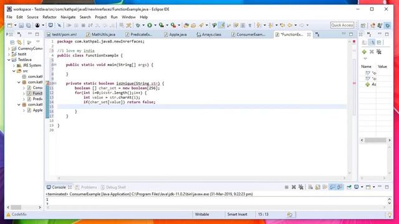Toggle Scroll Lock in Console toolbar
The image size is (399, 224).
pos(318,187)
